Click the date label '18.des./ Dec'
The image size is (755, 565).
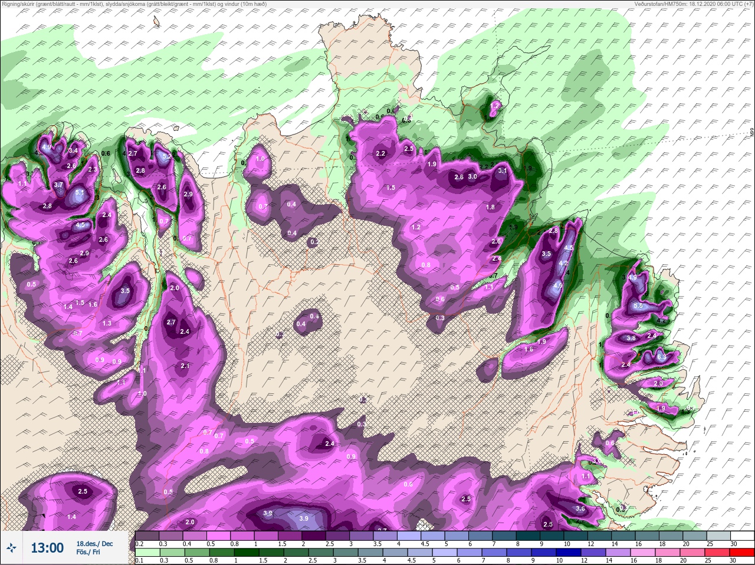(x=94, y=544)
